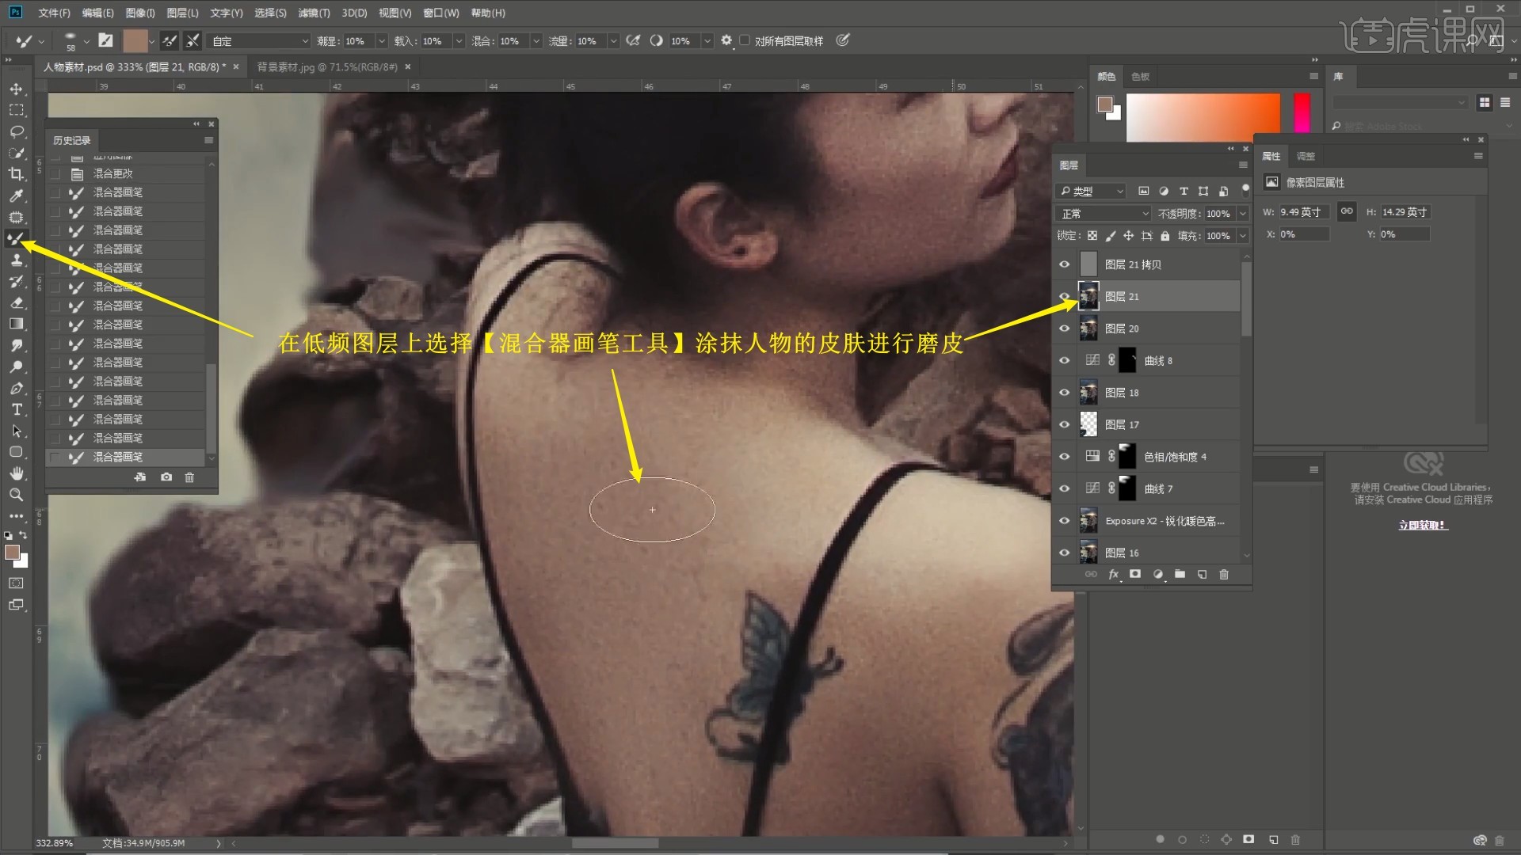
Task: Open the blend mode 正常 dropdown
Action: coord(1103,214)
